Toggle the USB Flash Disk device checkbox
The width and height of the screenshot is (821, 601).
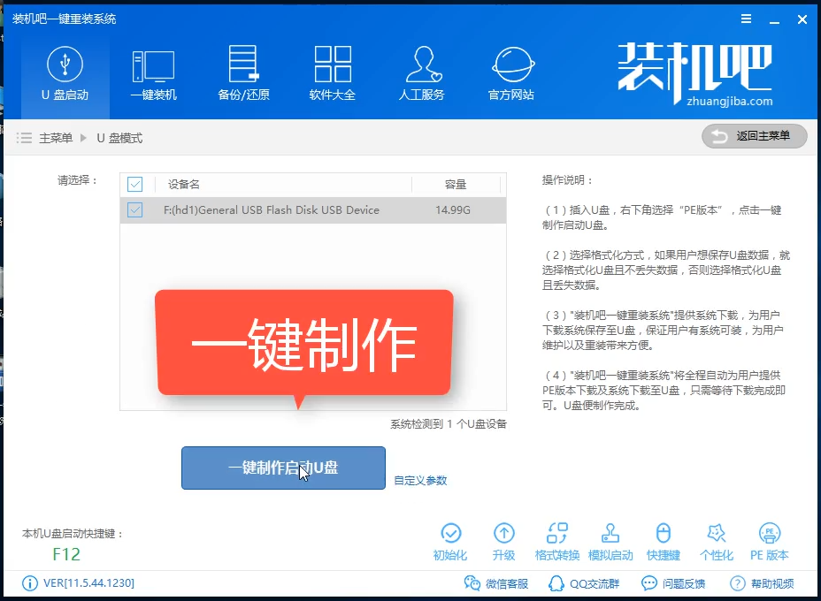click(x=134, y=209)
